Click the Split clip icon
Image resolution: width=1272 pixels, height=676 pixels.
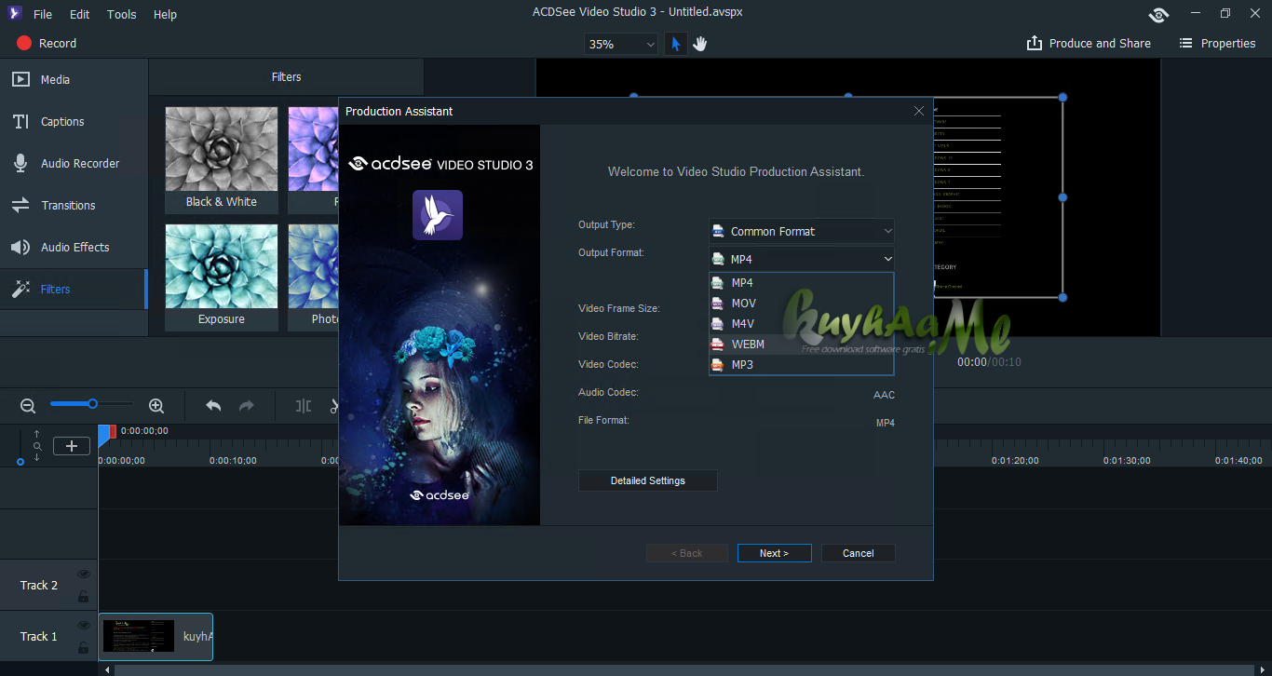coord(304,406)
